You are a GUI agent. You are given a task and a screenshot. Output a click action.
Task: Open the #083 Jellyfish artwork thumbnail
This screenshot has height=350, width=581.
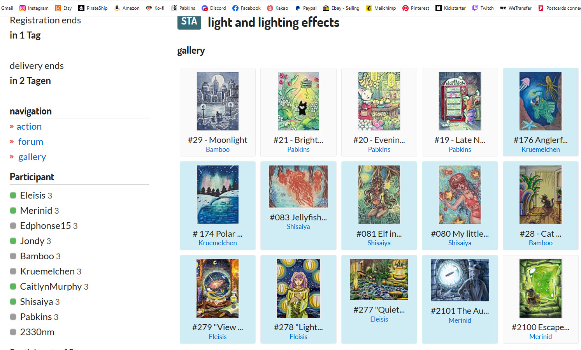point(298,186)
